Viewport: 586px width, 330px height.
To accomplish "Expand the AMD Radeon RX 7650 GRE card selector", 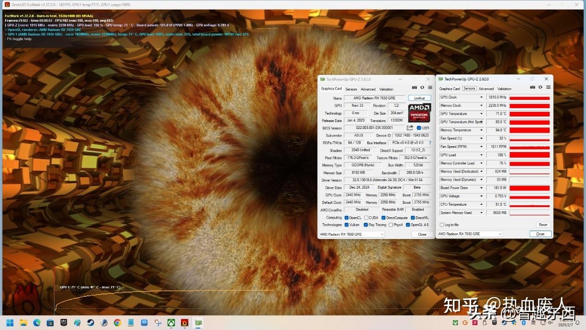I will (x=351, y=234).
